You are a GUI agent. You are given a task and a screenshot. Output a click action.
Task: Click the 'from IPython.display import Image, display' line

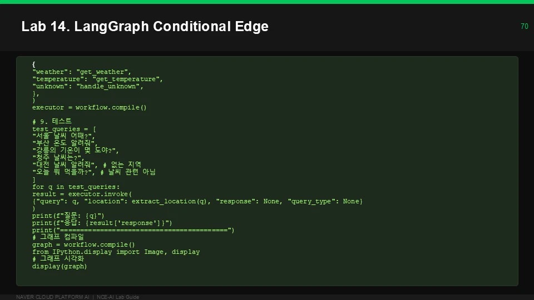click(x=116, y=252)
